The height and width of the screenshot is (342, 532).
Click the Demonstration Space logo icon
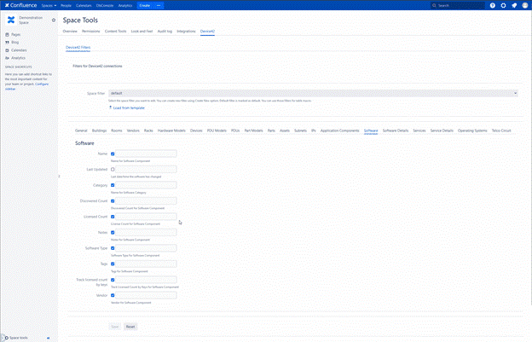pos(10,20)
